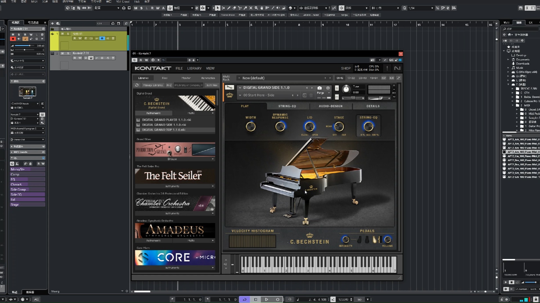Open the Kontakt LIBRARY menu
The width and height of the screenshot is (540, 303).
click(194, 68)
